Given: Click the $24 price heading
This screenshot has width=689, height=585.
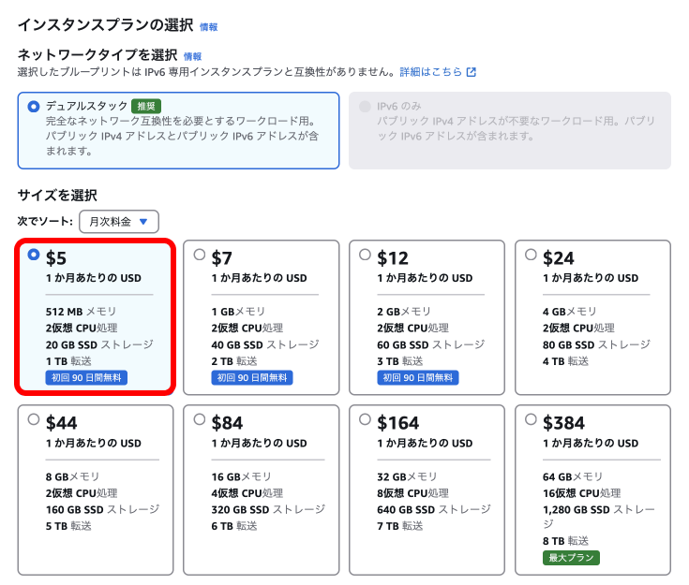Looking at the screenshot, I should pos(559,258).
